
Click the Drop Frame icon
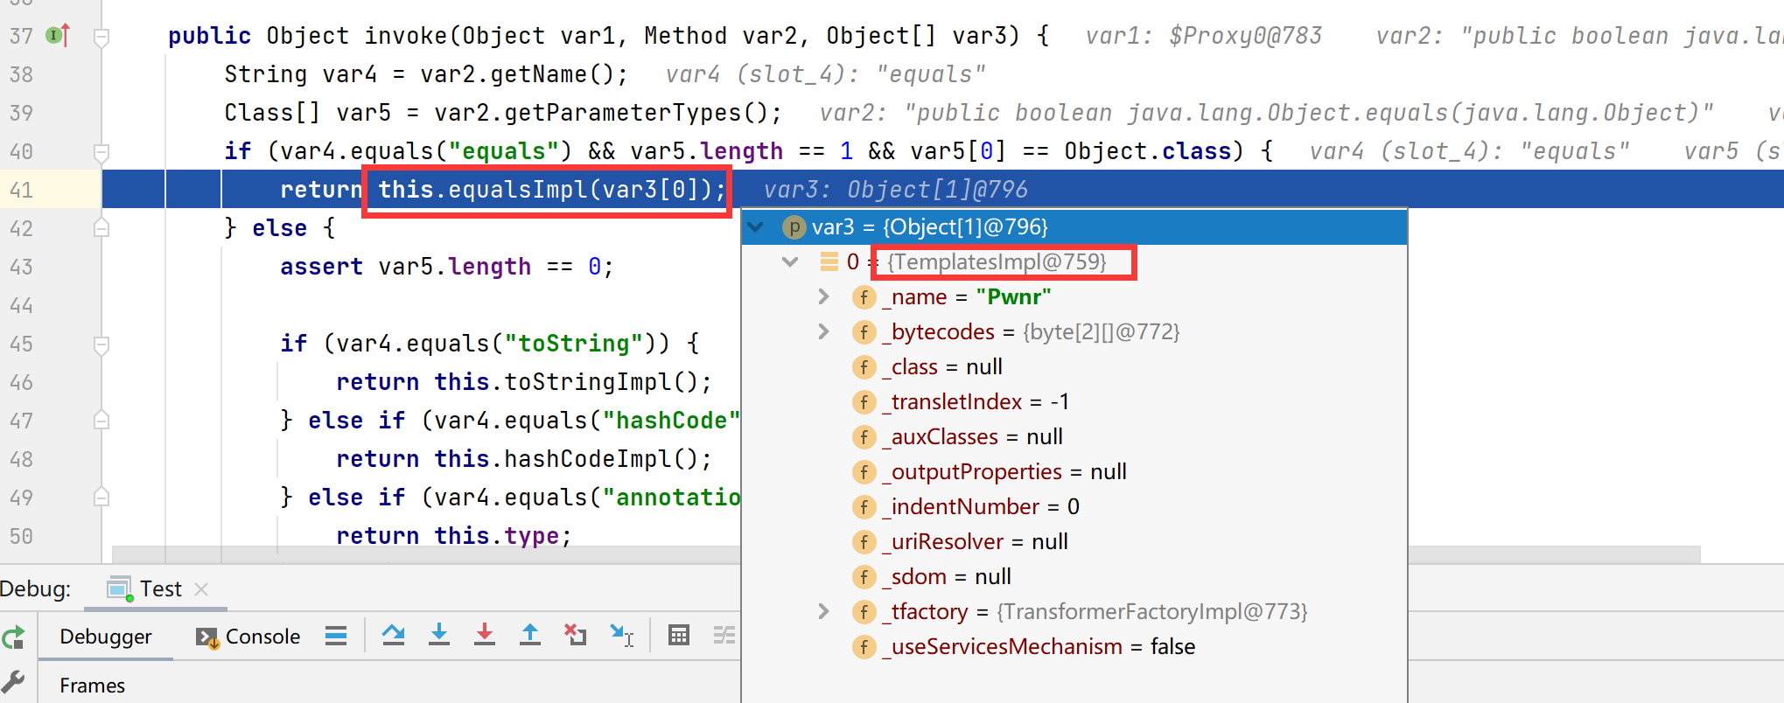(x=576, y=636)
